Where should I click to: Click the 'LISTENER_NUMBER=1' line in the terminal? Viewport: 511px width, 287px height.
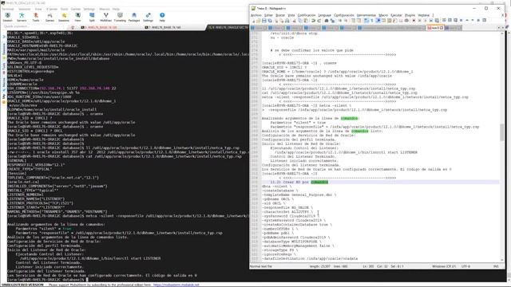[26, 195]
